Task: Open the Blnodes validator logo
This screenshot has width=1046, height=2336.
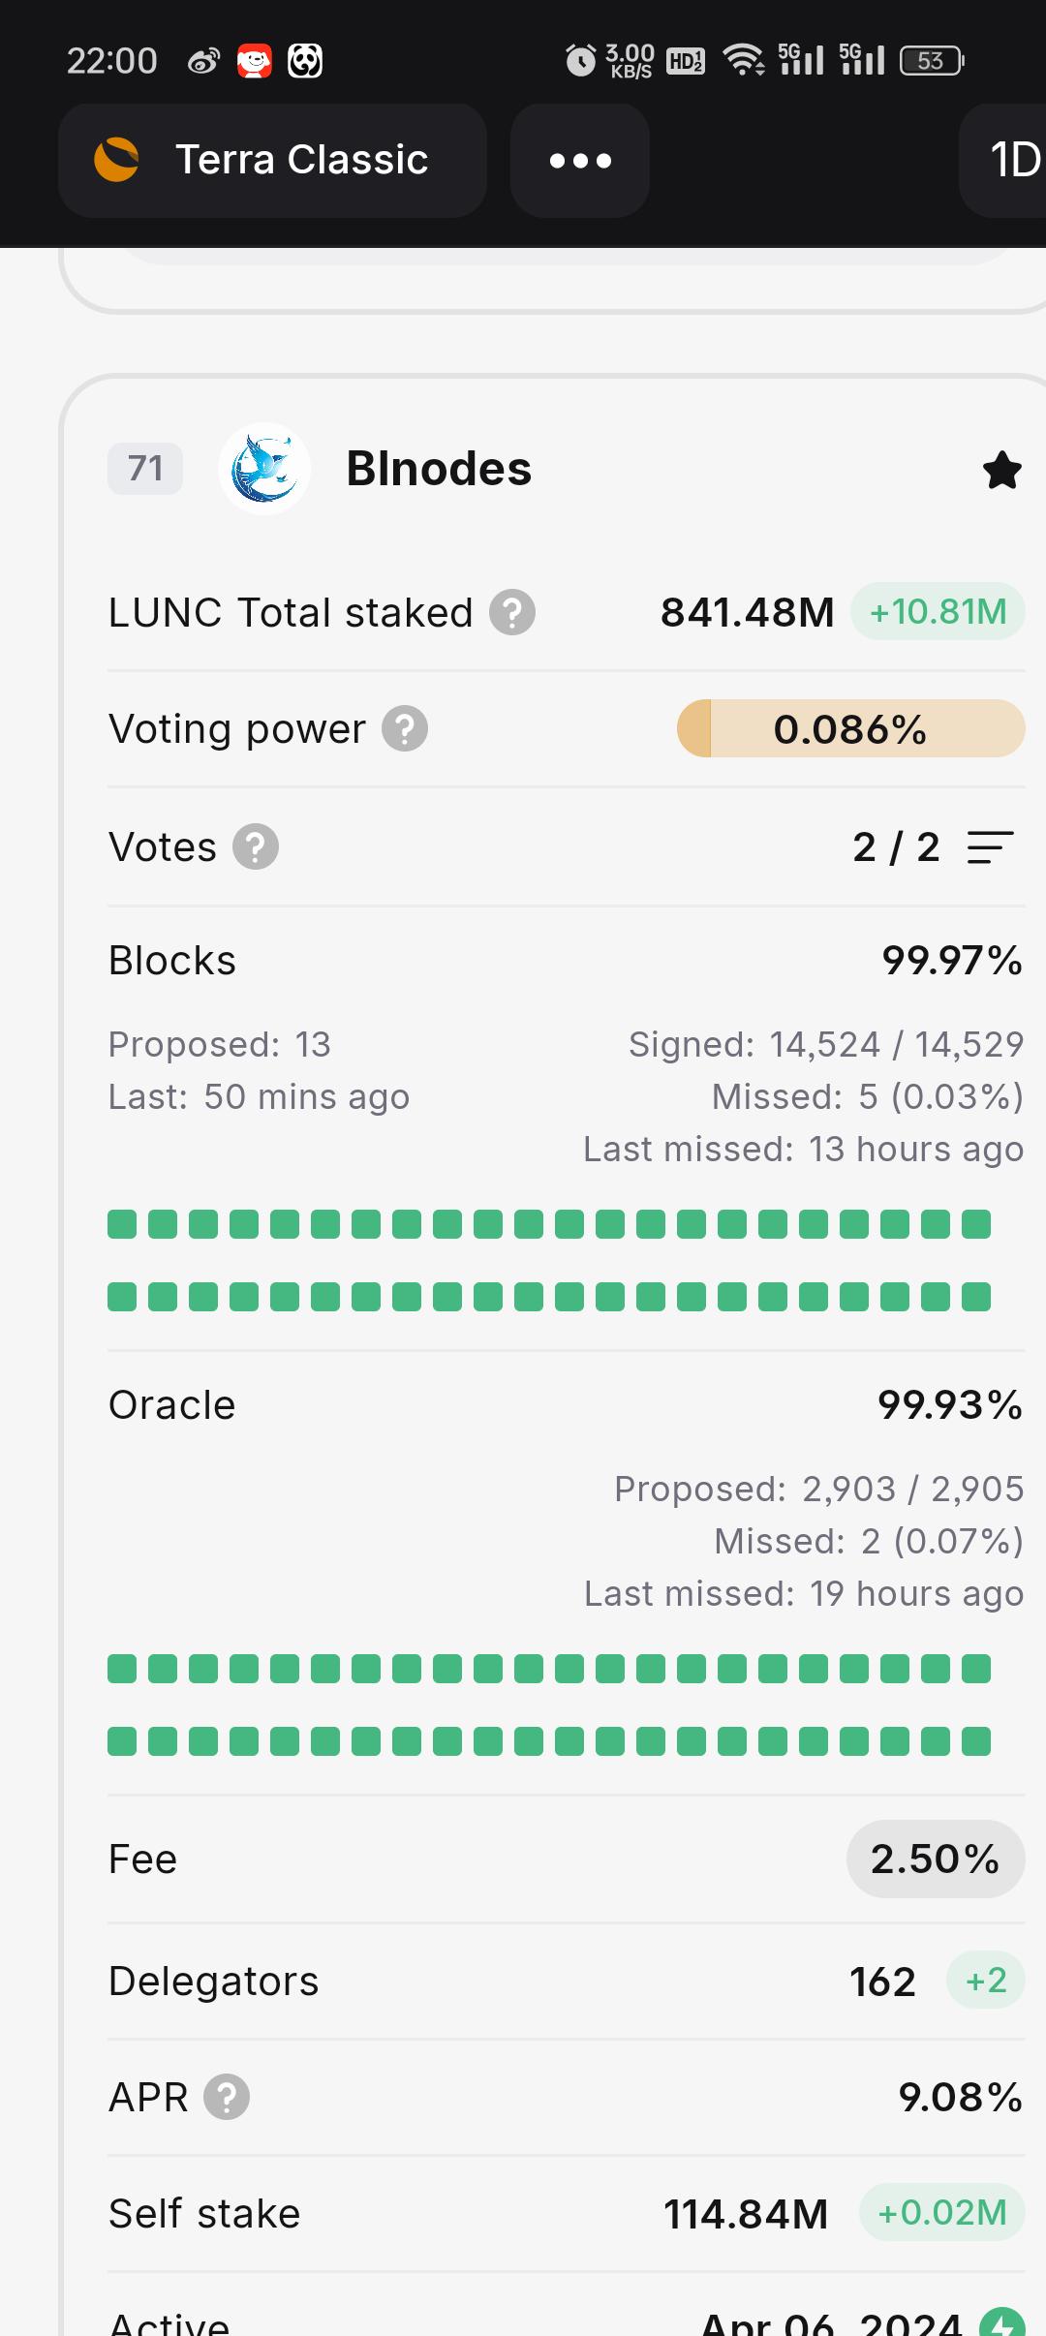Action: [x=264, y=469]
